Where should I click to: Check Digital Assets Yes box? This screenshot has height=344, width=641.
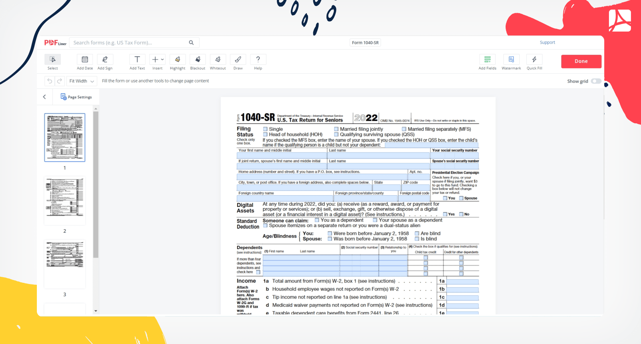coord(445,214)
